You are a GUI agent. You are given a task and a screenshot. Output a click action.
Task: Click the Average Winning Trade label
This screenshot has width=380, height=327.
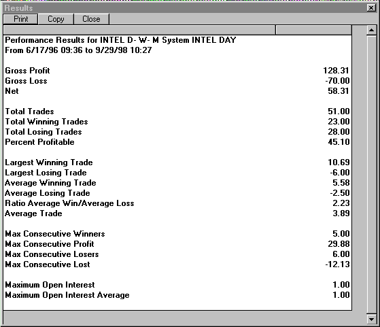[x=50, y=183]
